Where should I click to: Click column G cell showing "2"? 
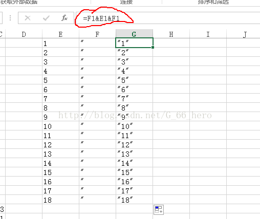(134, 52)
